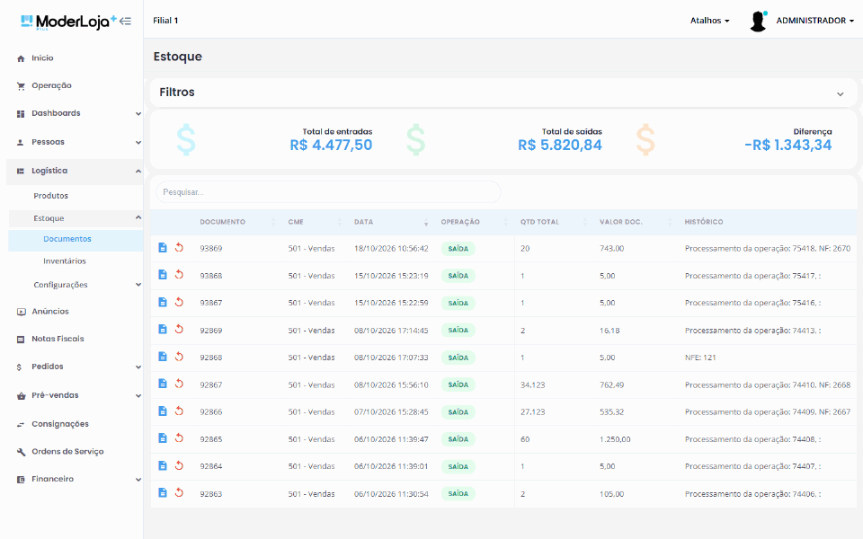The image size is (863, 539).
Task: Click the revert icon for document 92866
Action: [179, 411]
